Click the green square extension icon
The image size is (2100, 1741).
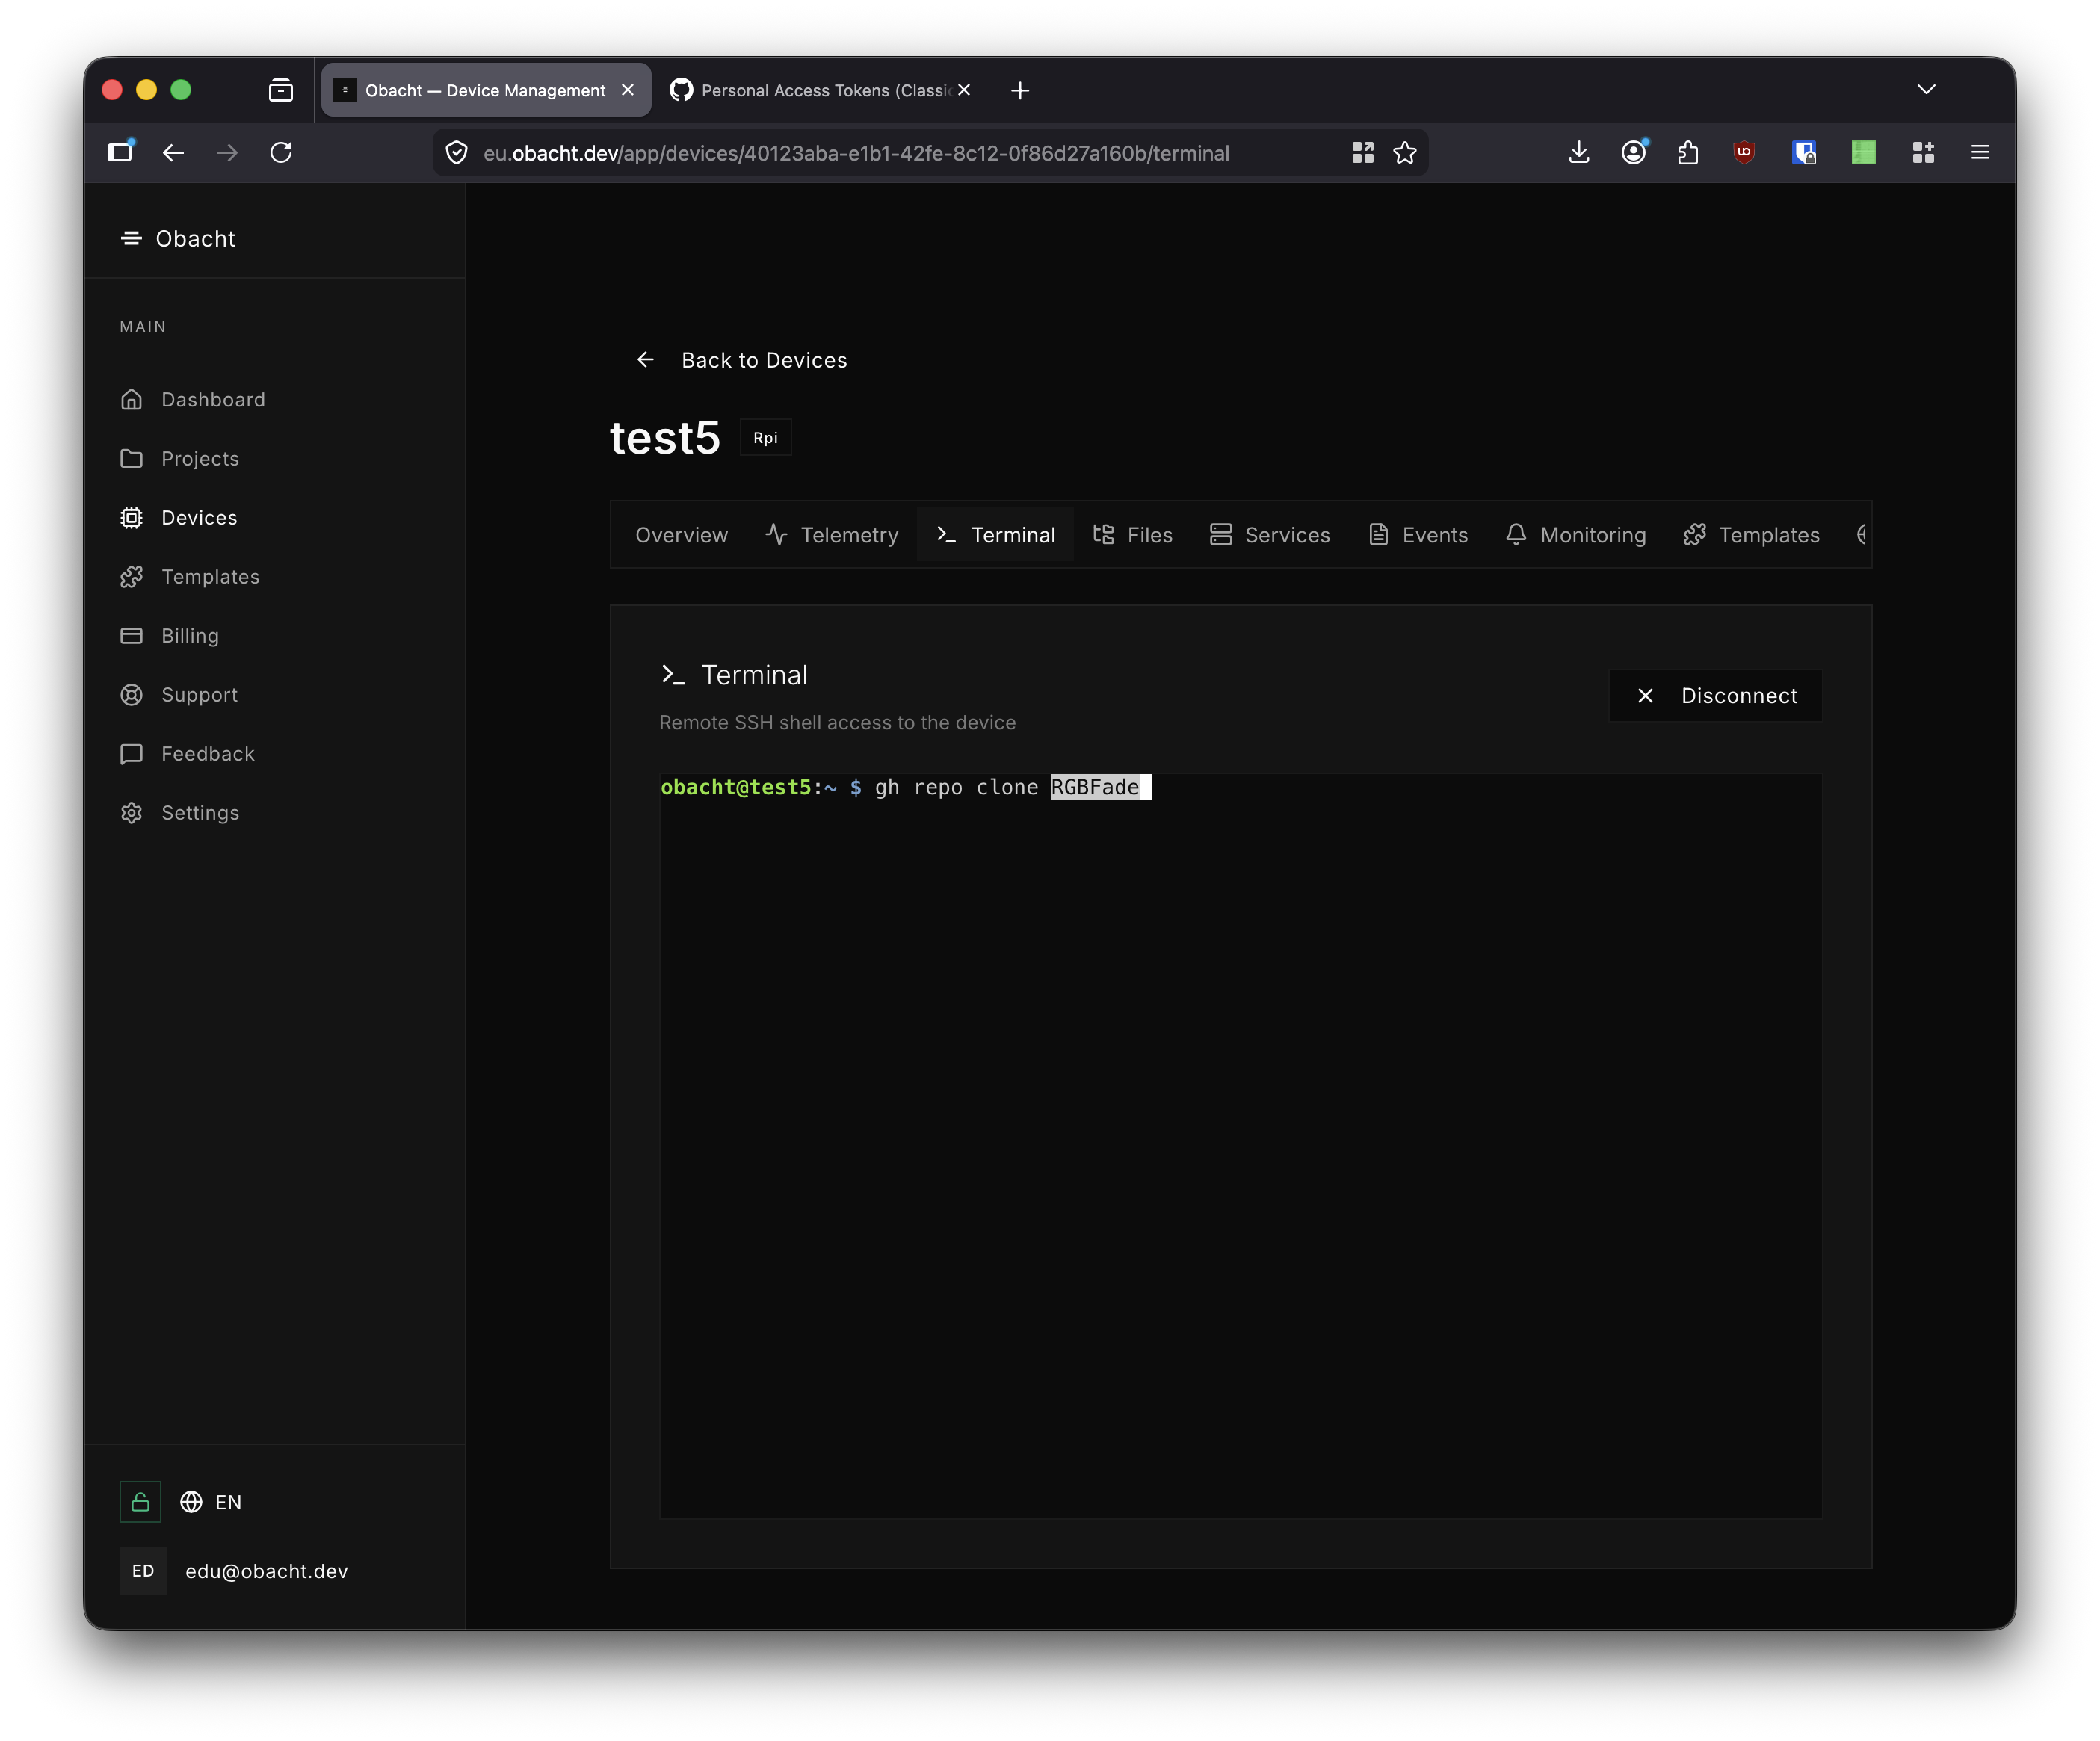[1863, 152]
